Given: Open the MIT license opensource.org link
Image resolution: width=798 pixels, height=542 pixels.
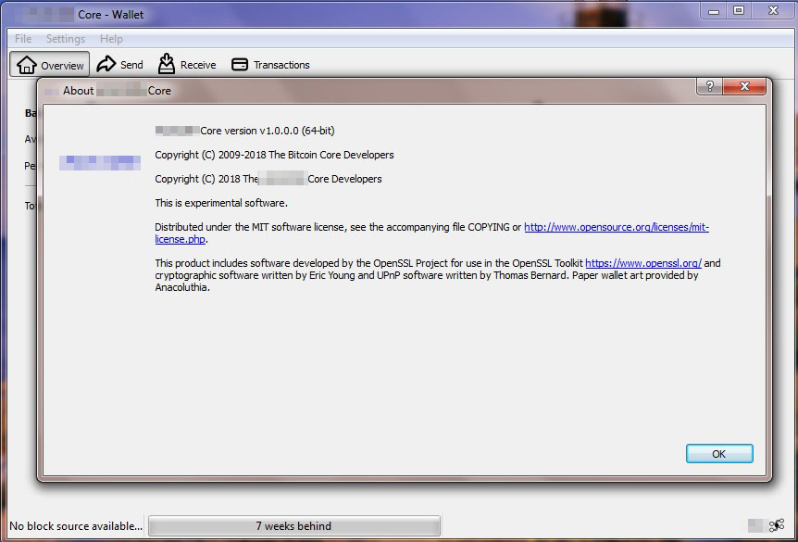Looking at the screenshot, I should tap(432, 233).
